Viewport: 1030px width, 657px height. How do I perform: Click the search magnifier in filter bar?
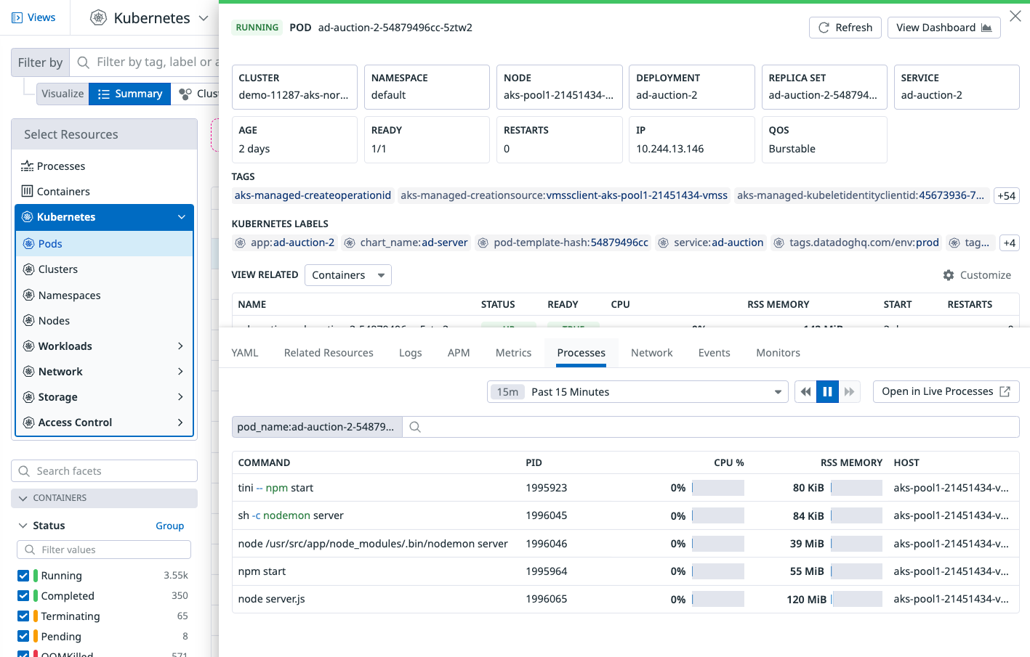84,62
